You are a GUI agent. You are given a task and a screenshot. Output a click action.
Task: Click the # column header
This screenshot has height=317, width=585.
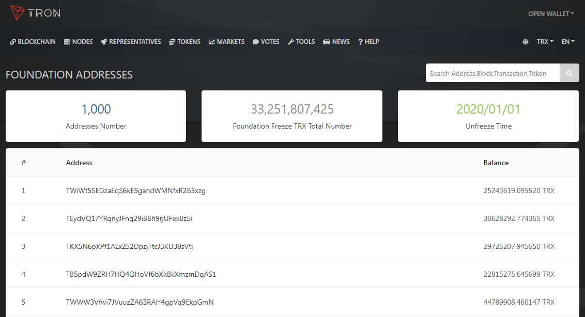(23, 163)
